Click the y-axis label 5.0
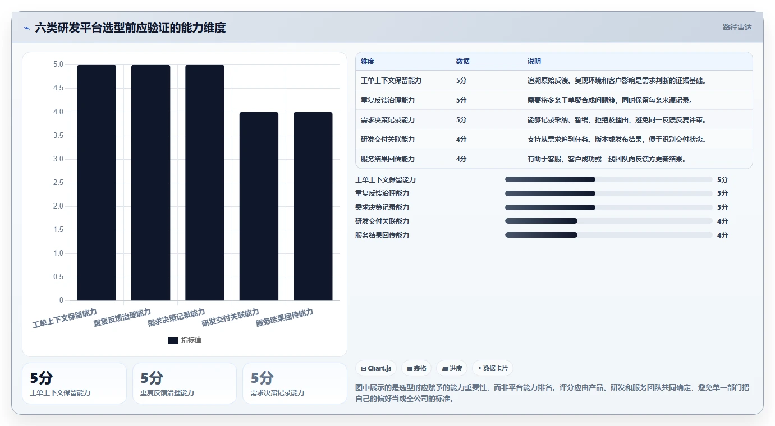 pos(58,64)
